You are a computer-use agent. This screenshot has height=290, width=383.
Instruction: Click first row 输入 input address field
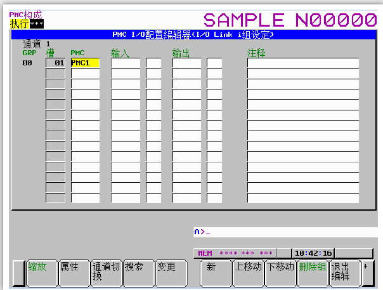(126, 63)
